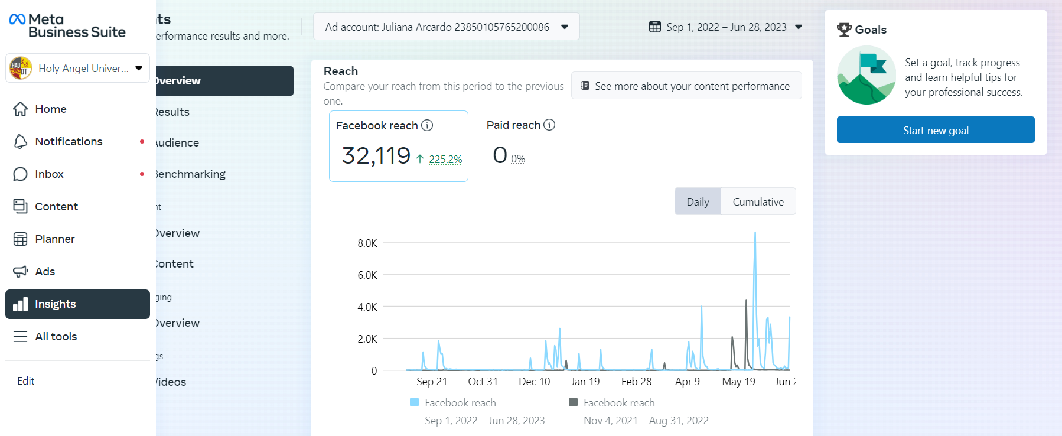This screenshot has height=436, width=1062.
Task: Click the Facebook reach info icon
Action: point(427,125)
